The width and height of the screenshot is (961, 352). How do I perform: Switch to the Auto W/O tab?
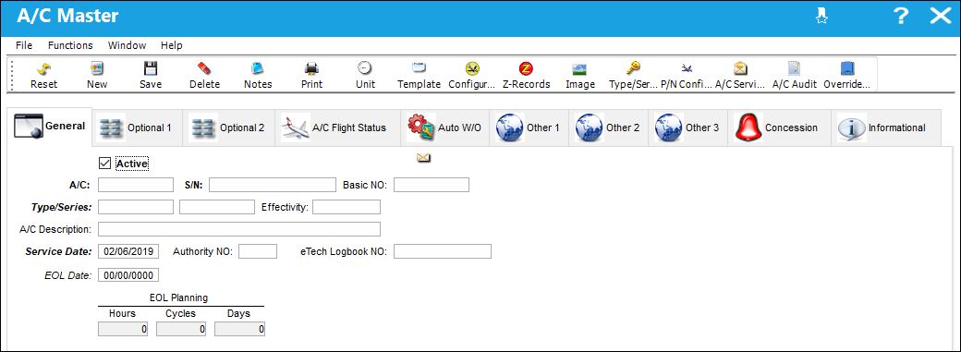click(444, 127)
